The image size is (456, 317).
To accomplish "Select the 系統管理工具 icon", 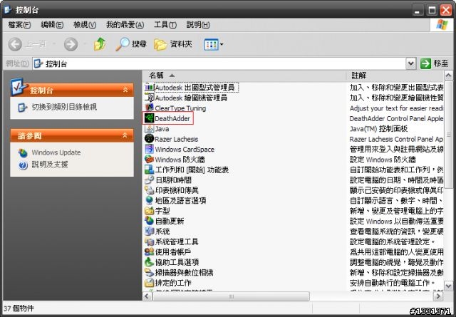I will click(x=149, y=241).
